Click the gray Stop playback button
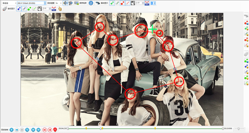 pyautogui.click(x=22, y=130)
